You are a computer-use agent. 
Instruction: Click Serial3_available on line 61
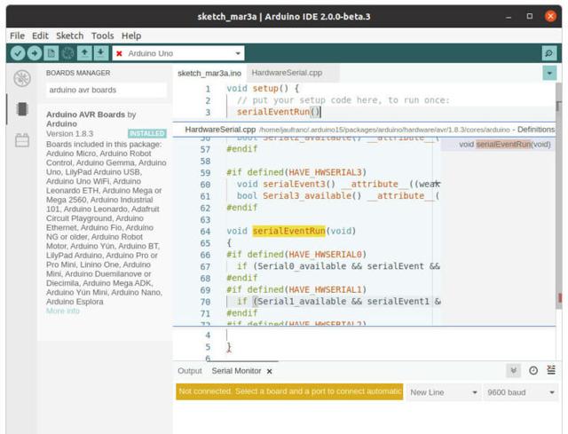click(307, 195)
